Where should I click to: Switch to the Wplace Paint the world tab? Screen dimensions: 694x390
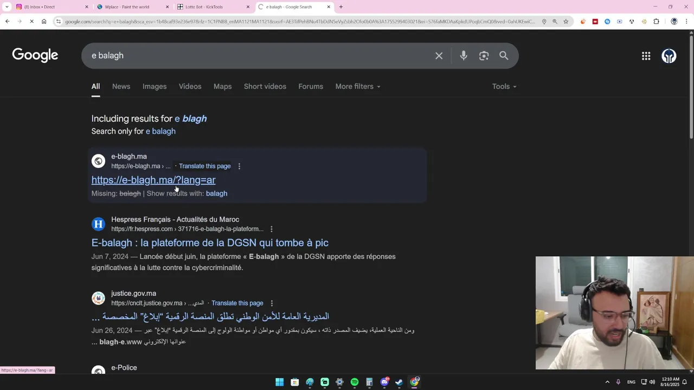(133, 7)
